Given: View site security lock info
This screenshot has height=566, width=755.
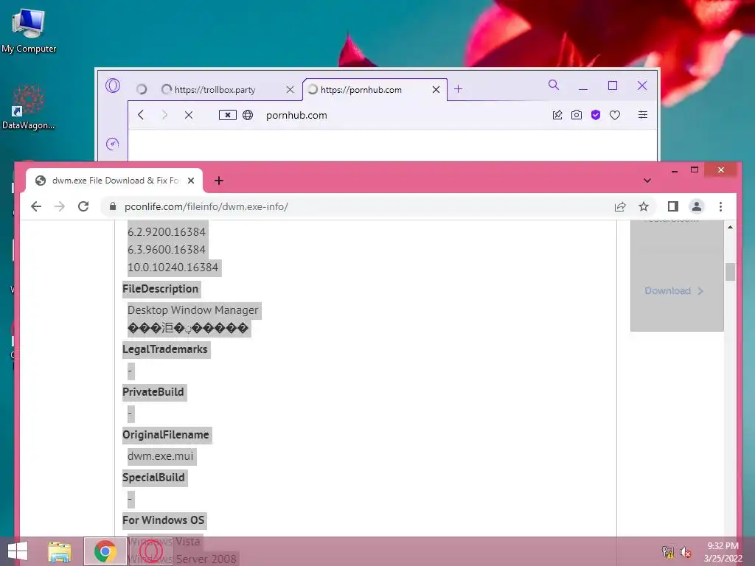Looking at the screenshot, I should click(x=113, y=206).
